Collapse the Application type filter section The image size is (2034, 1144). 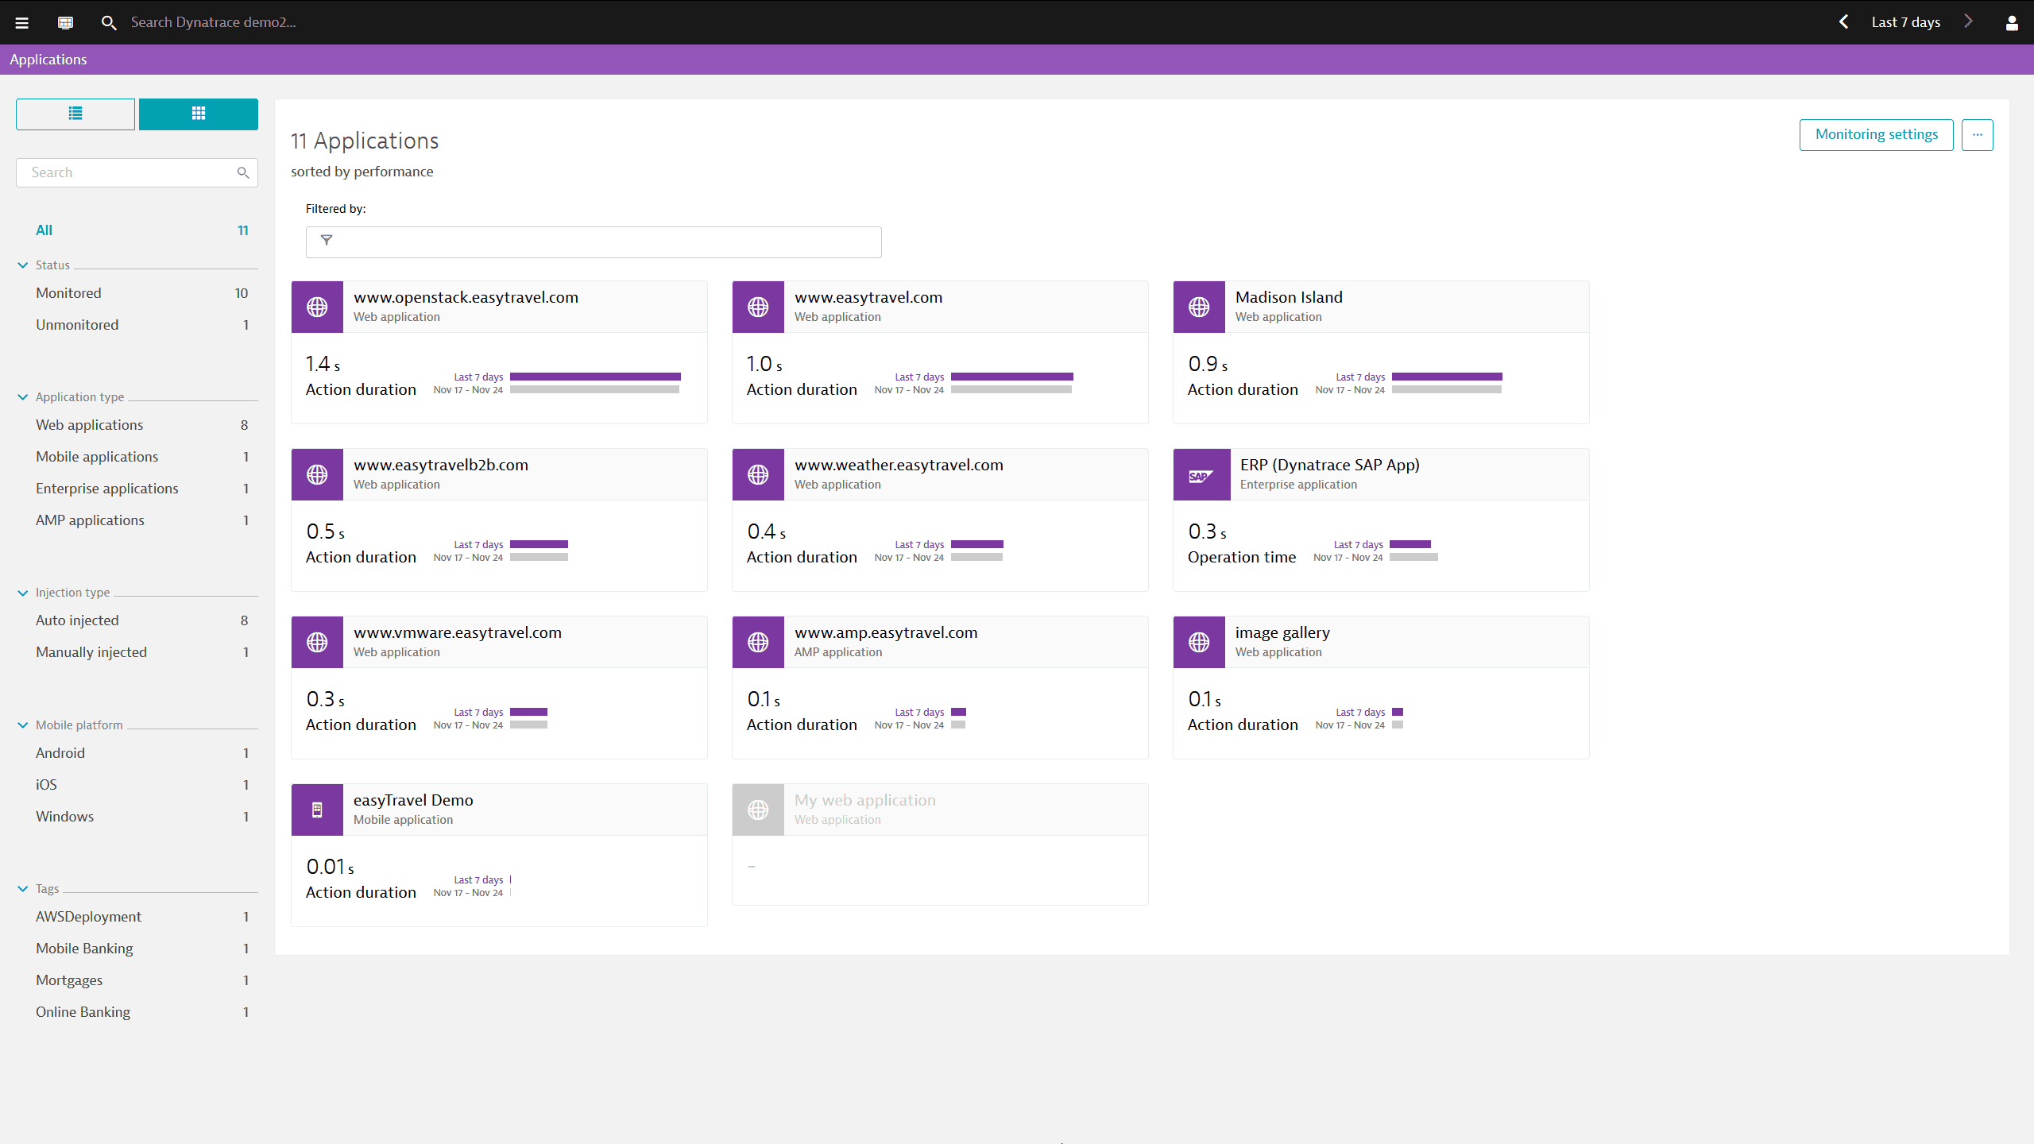click(22, 397)
